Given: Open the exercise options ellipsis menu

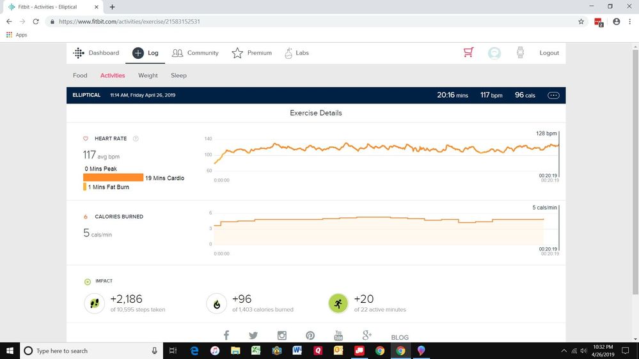Looking at the screenshot, I should (x=553, y=95).
